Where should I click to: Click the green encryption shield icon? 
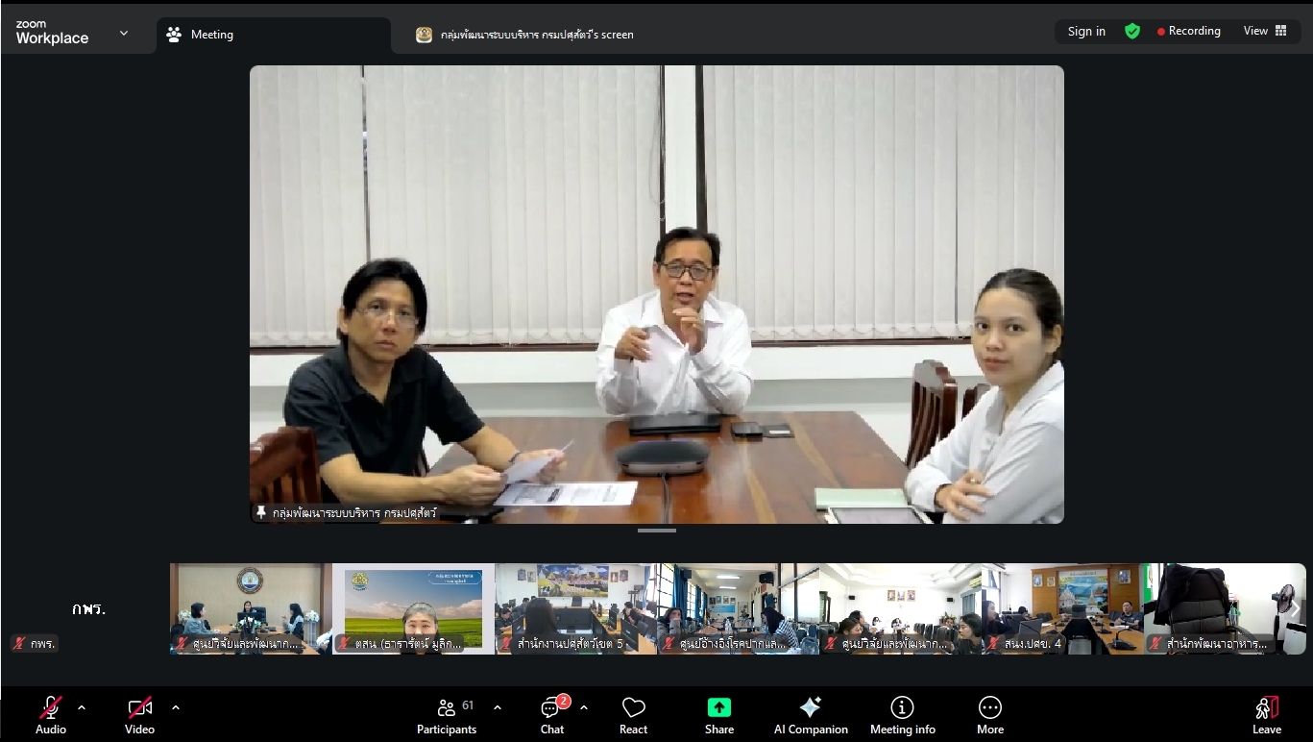point(1132,31)
